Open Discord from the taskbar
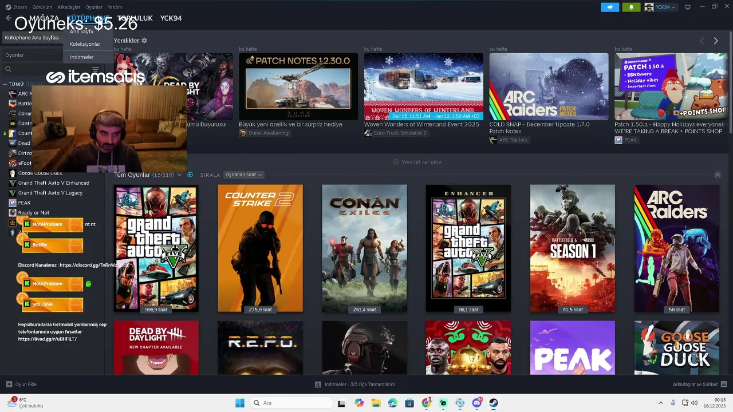733x412 pixels. pyautogui.click(x=476, y=403)
